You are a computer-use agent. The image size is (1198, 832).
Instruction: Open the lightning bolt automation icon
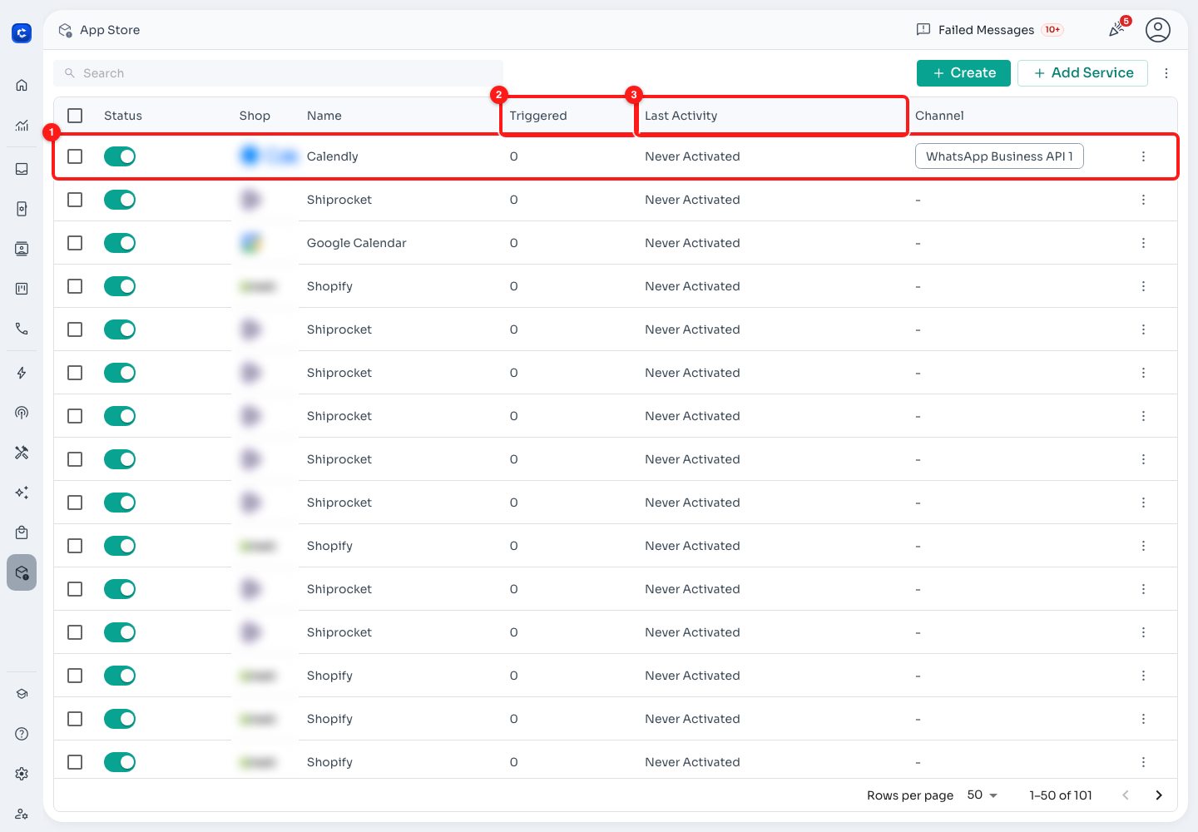click(22, 373)
